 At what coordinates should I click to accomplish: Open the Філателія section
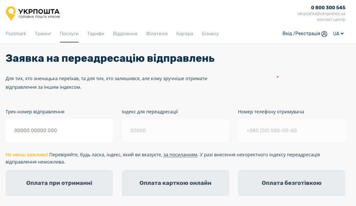click(x=156, y=33)
